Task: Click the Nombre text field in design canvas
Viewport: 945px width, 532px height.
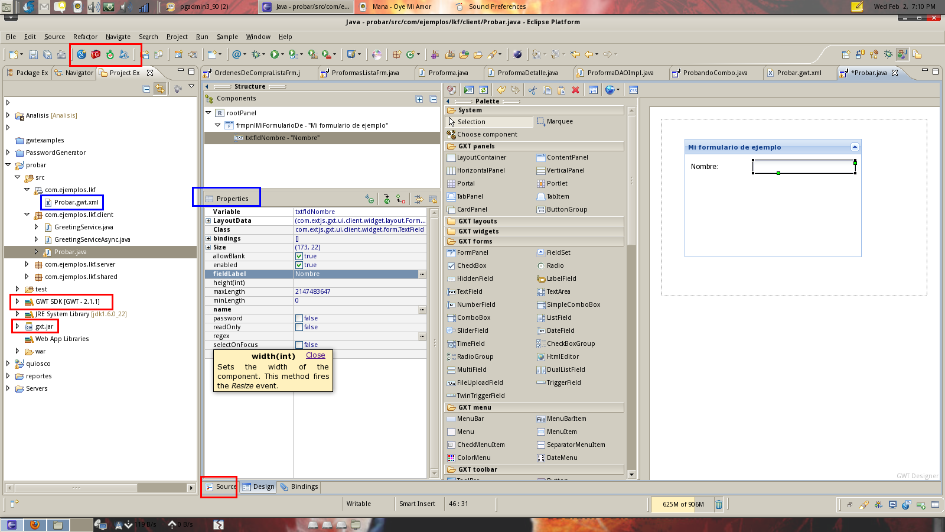Action: pos(804,167)
